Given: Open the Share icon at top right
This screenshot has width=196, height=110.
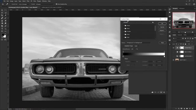Looking at the screenshot, I should tap(194, 4).
